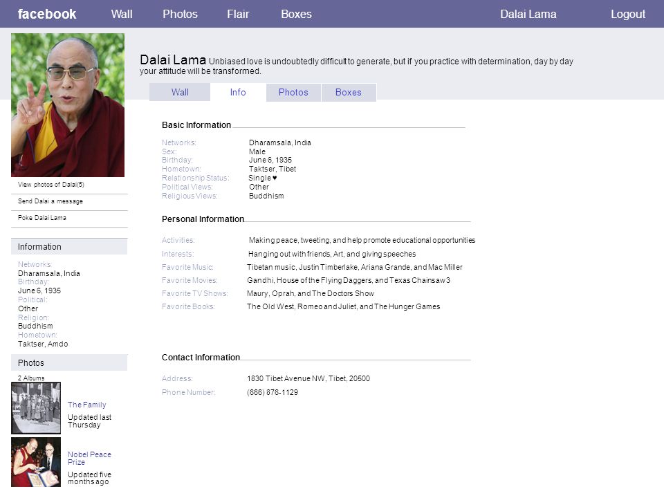Click the Personal Information heading

pyautogui.click(x=203, y=219)
